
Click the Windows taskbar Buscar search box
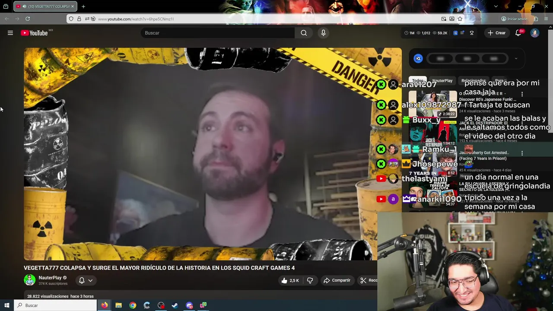(x=55, y=305)
